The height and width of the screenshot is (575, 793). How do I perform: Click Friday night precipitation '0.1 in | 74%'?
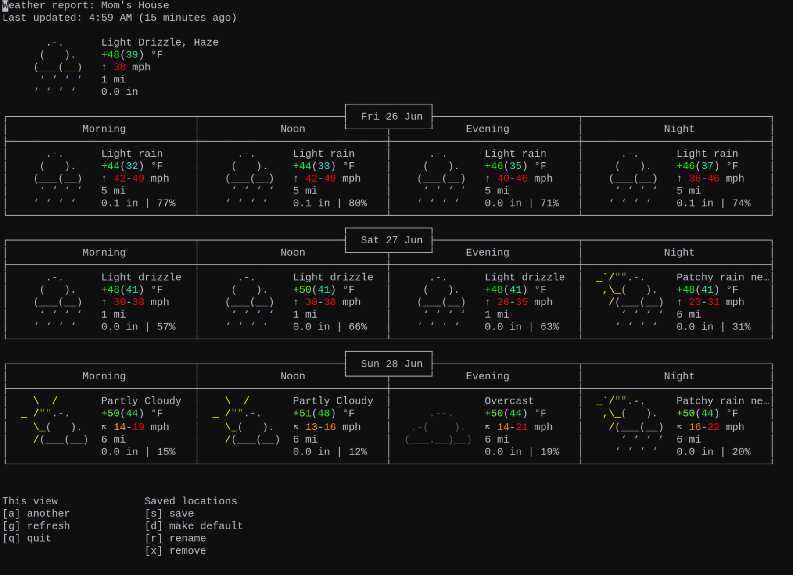coord(714,203)
